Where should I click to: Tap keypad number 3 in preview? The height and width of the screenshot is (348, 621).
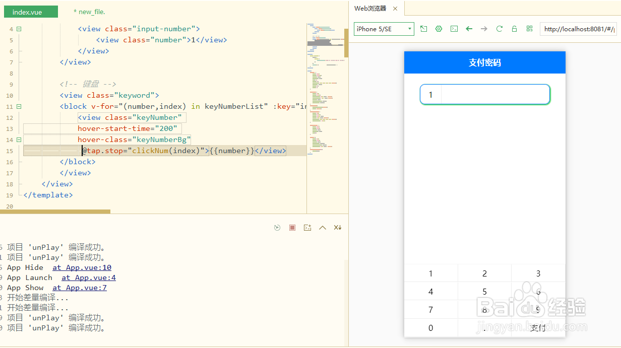pos(538,273)
